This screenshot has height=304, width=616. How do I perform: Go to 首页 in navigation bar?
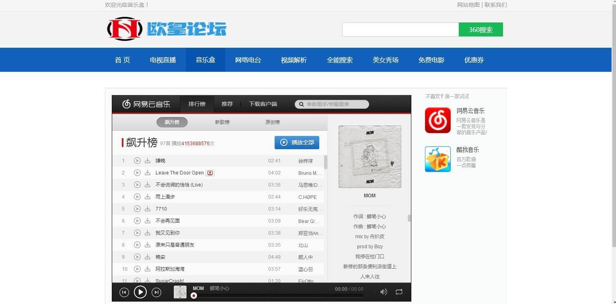click(123, 60)
